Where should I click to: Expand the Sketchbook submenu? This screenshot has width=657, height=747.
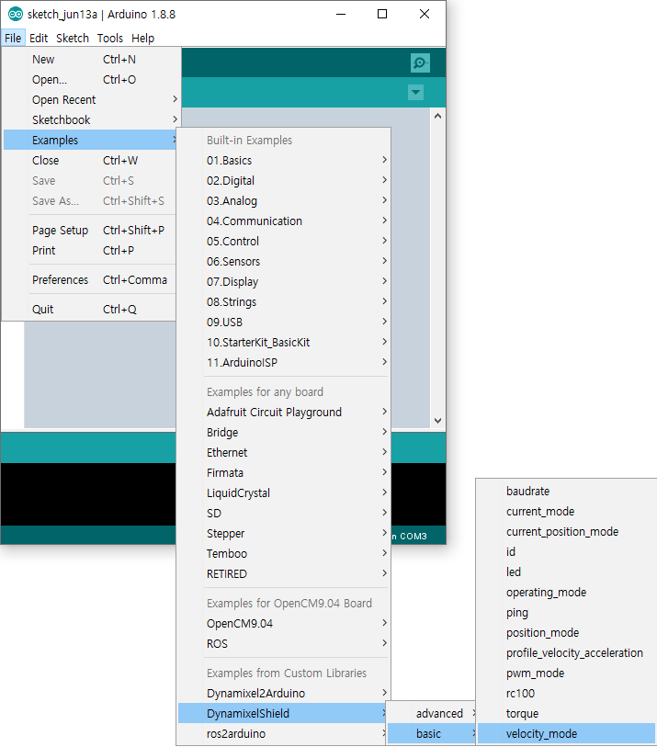point(62,119)
